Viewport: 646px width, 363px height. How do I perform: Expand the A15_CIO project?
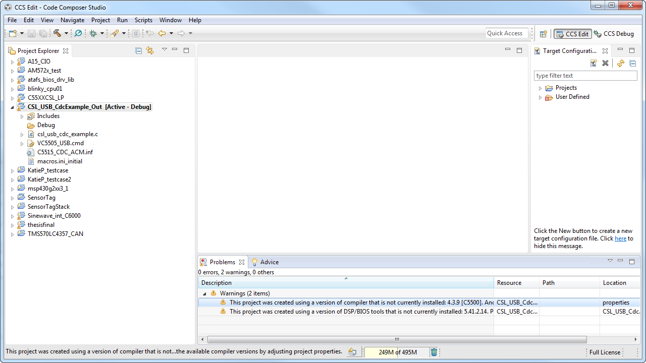12,62
